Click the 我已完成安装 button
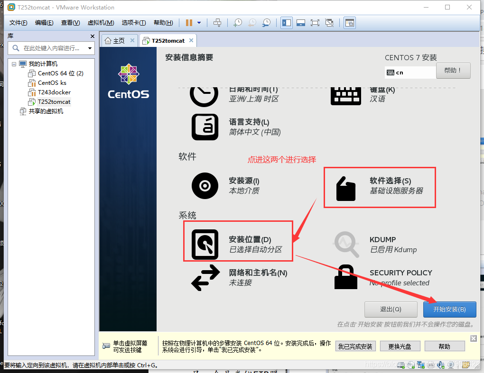Viewport: 484px width, 373px height. point(355,346)
